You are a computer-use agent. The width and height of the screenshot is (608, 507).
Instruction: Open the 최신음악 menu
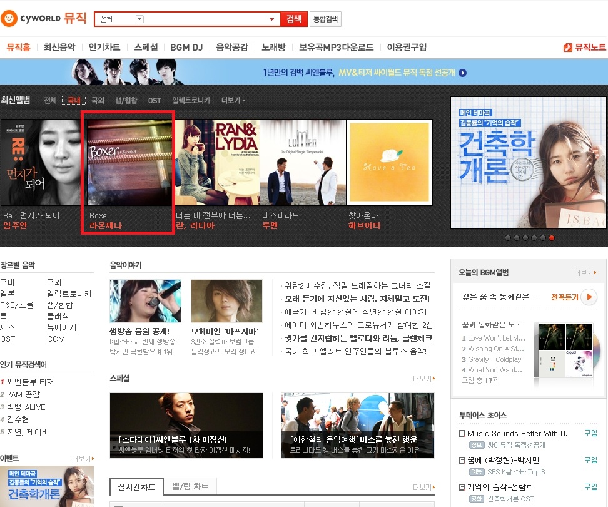pyautogui.click(x=59, y=48)
